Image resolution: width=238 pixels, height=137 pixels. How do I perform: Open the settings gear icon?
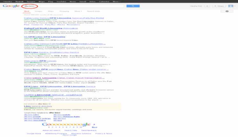[227, 11]
